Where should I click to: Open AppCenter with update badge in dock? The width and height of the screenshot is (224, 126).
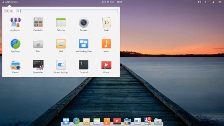point(148,121)
